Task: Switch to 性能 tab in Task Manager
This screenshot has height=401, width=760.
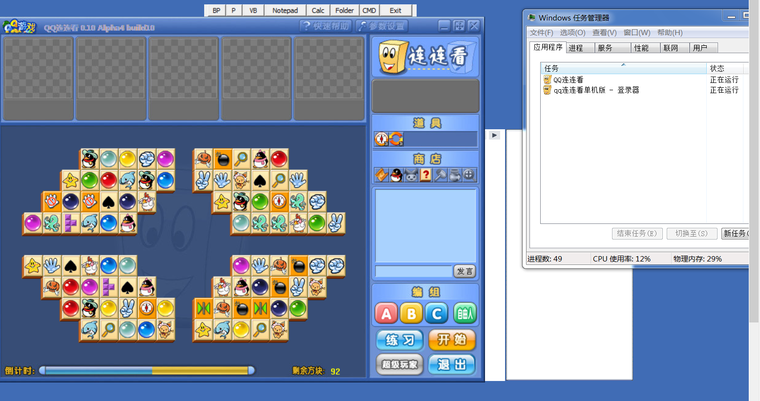Action: pos(646,48)
